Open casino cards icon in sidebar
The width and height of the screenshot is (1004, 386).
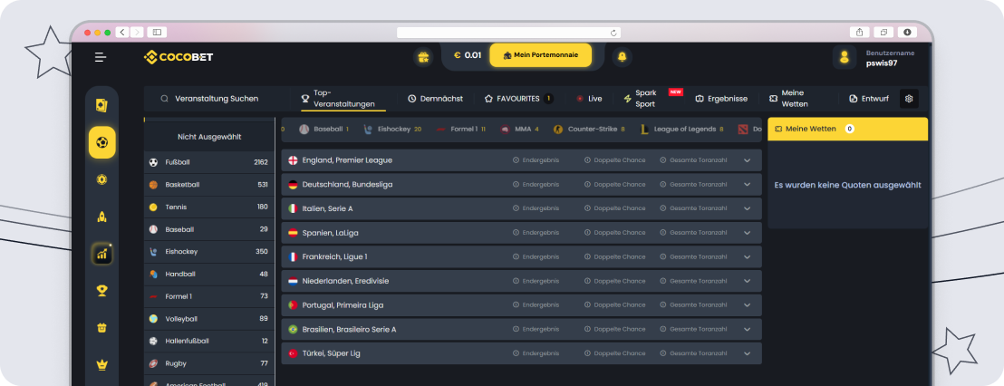pyautogui.click(x=101, y=104)
